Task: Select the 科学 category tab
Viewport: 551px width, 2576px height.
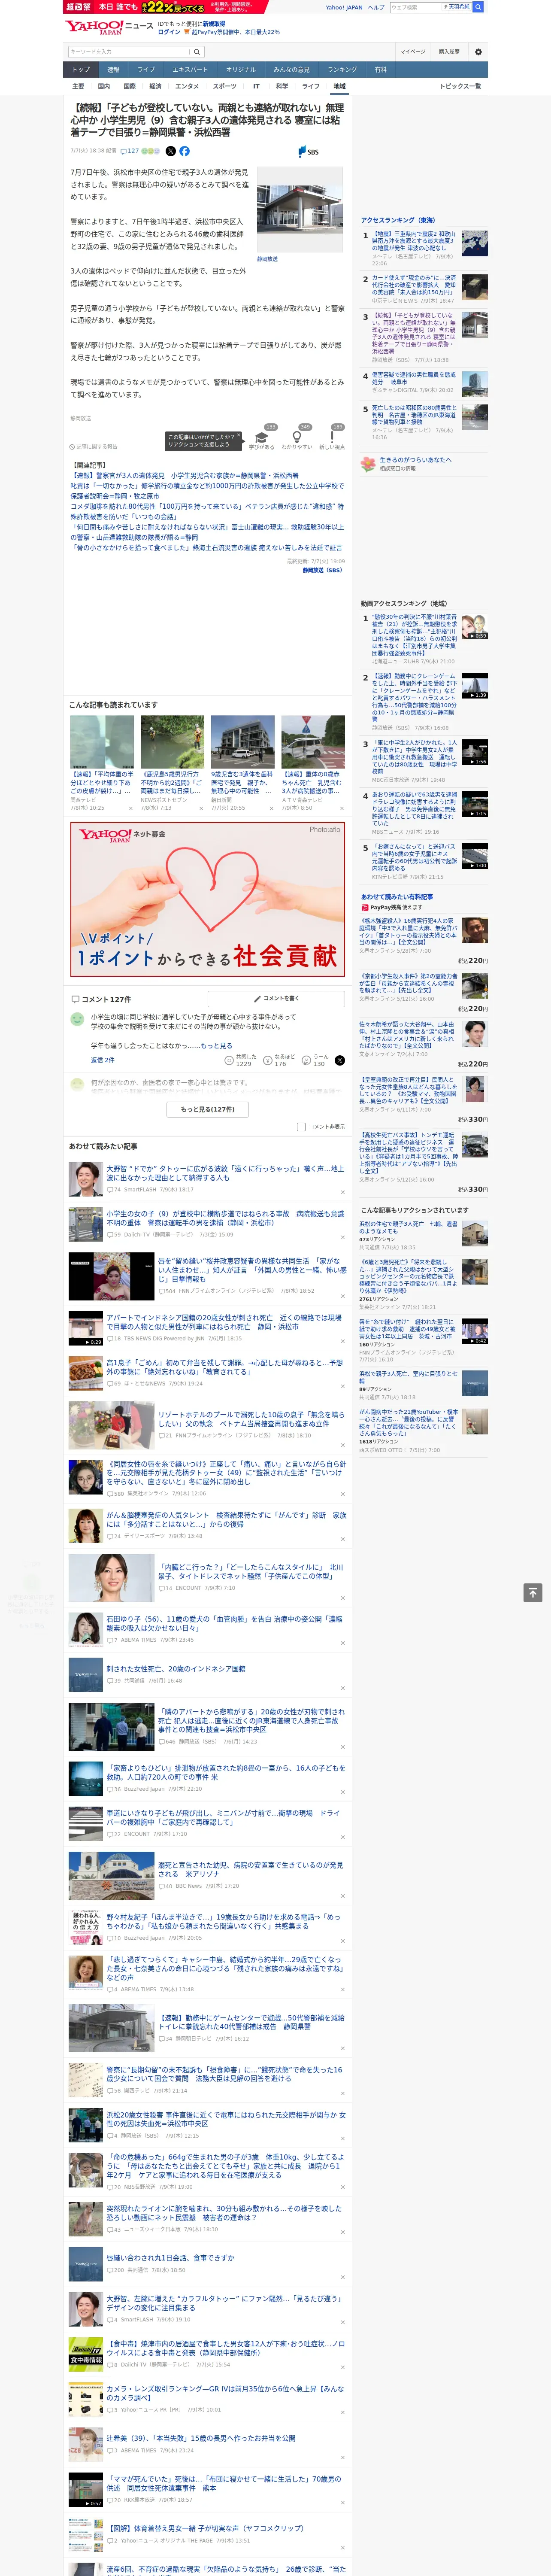Action: (x=282, y=86)
